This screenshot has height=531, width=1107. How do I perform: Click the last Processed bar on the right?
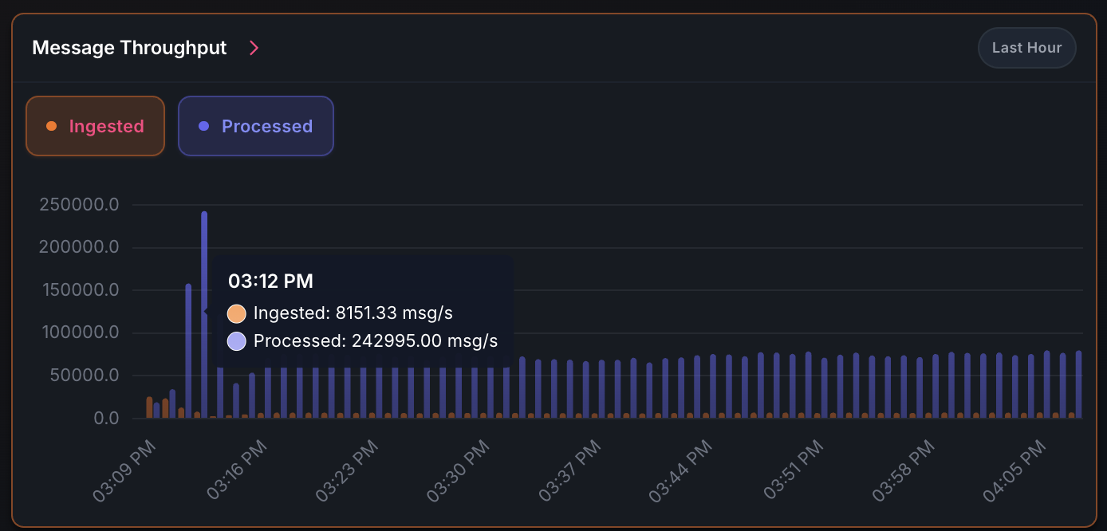1078,384
